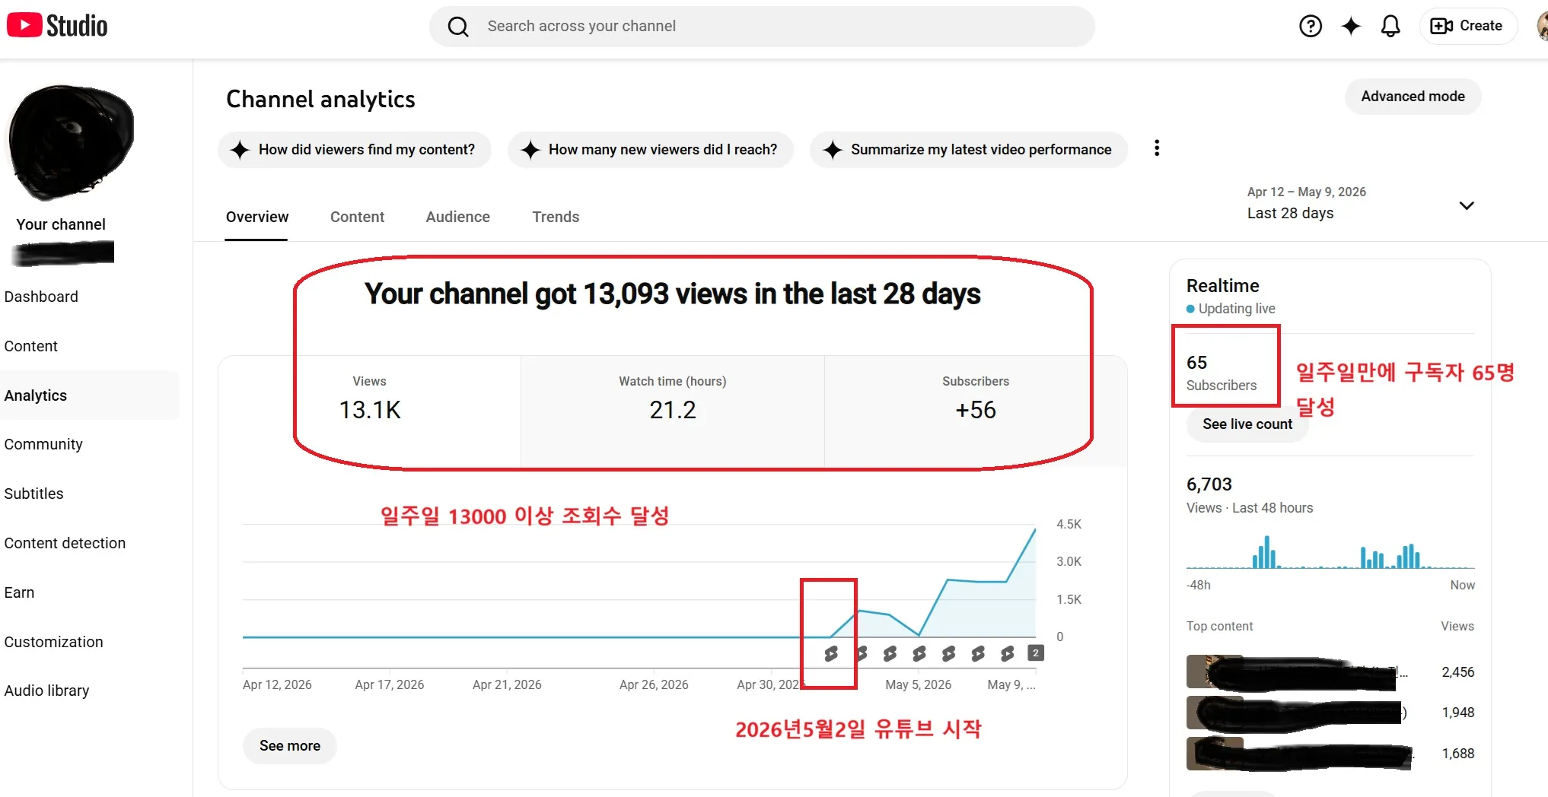Click See live count button
The width and height of the screenshot is (1548, 797).
[1247, 424]
